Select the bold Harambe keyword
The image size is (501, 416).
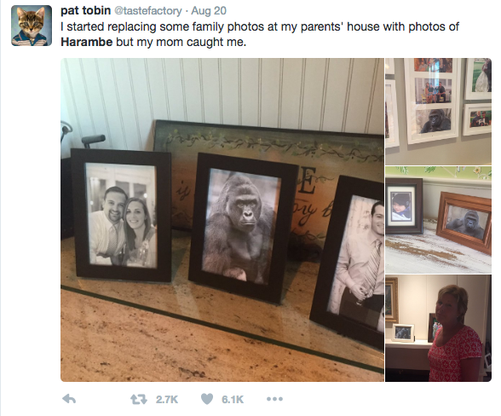[87, 42]
